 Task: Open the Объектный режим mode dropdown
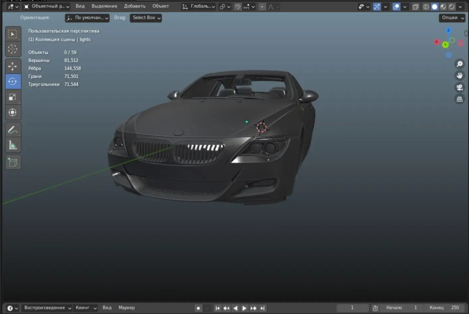point(47,6)
